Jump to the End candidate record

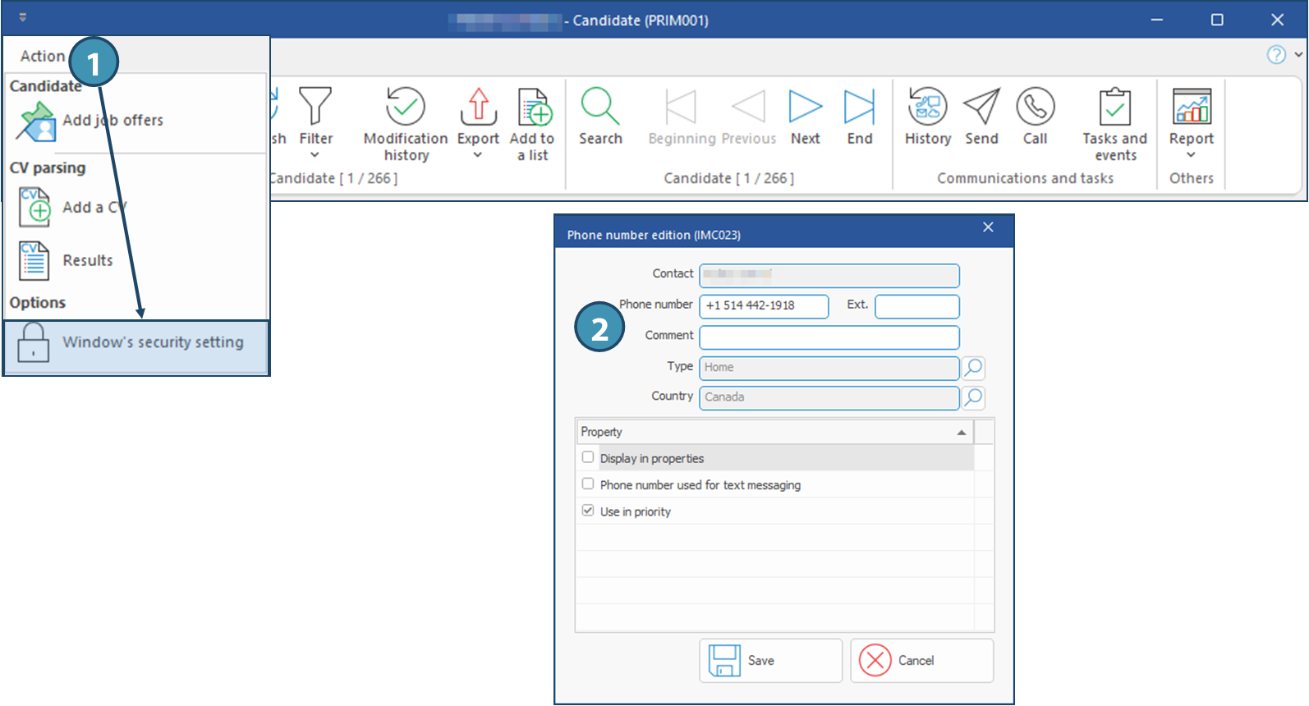pyautogui.click(x=859, y=107)
